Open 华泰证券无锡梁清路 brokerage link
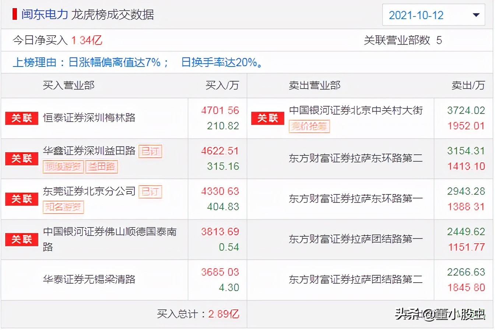 click(89, 280)
